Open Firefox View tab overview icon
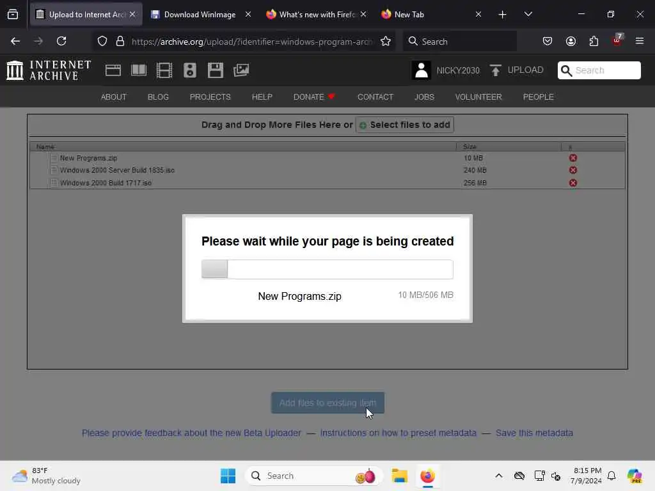 [13, 14]
